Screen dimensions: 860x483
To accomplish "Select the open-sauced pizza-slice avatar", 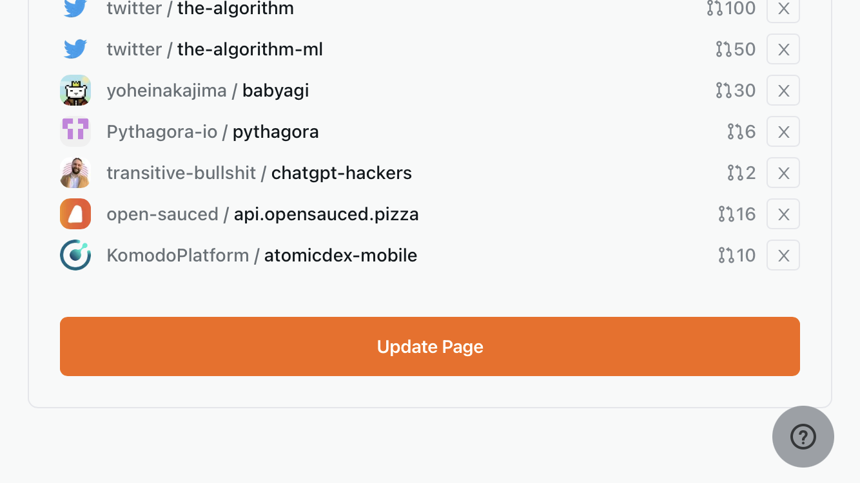I will [75, 214].
